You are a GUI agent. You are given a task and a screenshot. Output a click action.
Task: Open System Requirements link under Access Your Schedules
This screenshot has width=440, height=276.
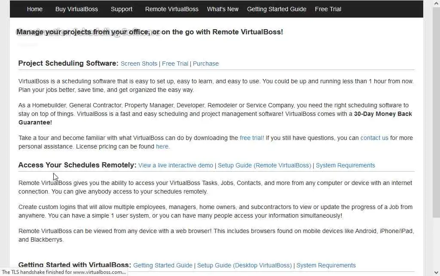345,165
